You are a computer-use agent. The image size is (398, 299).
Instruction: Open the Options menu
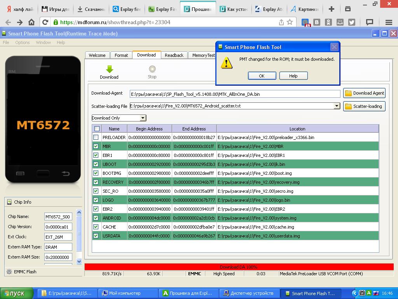(22, 42)
